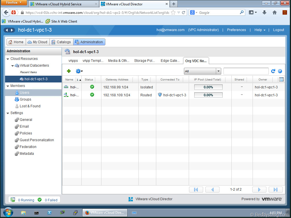Launch Command Prompt from the taskbar
The width and height of the screenshot is (291, 218).
point(36,213)
